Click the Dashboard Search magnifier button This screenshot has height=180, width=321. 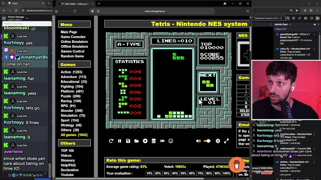(288, 18)
